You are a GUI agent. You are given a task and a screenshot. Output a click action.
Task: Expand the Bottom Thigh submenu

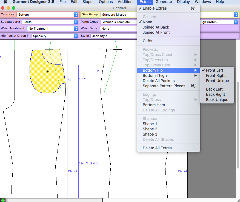point(168,75)
